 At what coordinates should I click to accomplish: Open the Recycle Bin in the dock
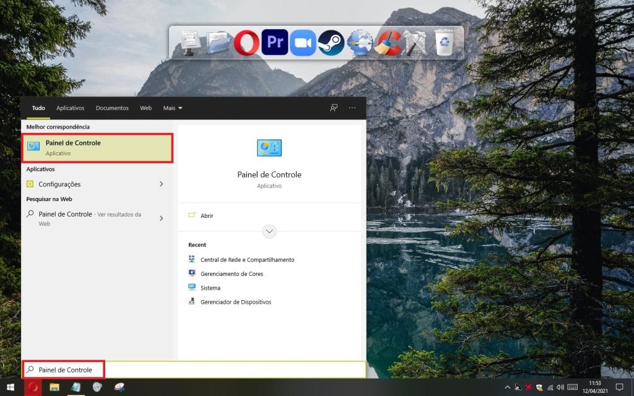(445, 43)
